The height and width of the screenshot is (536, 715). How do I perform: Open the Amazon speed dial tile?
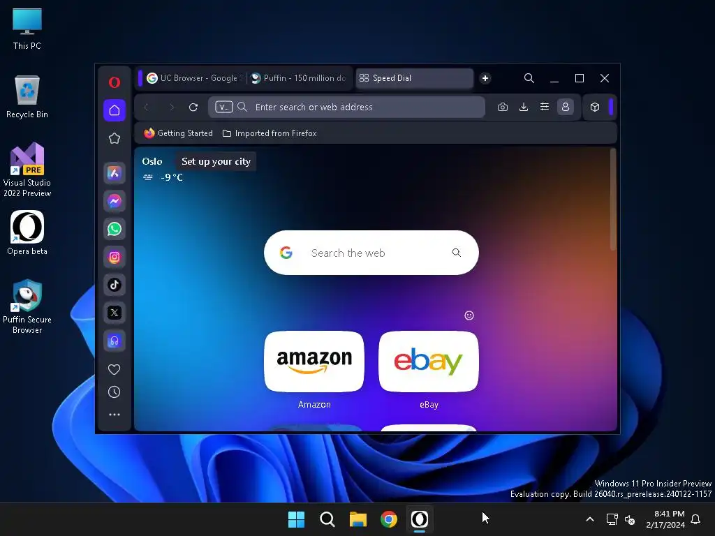point(314,362)
